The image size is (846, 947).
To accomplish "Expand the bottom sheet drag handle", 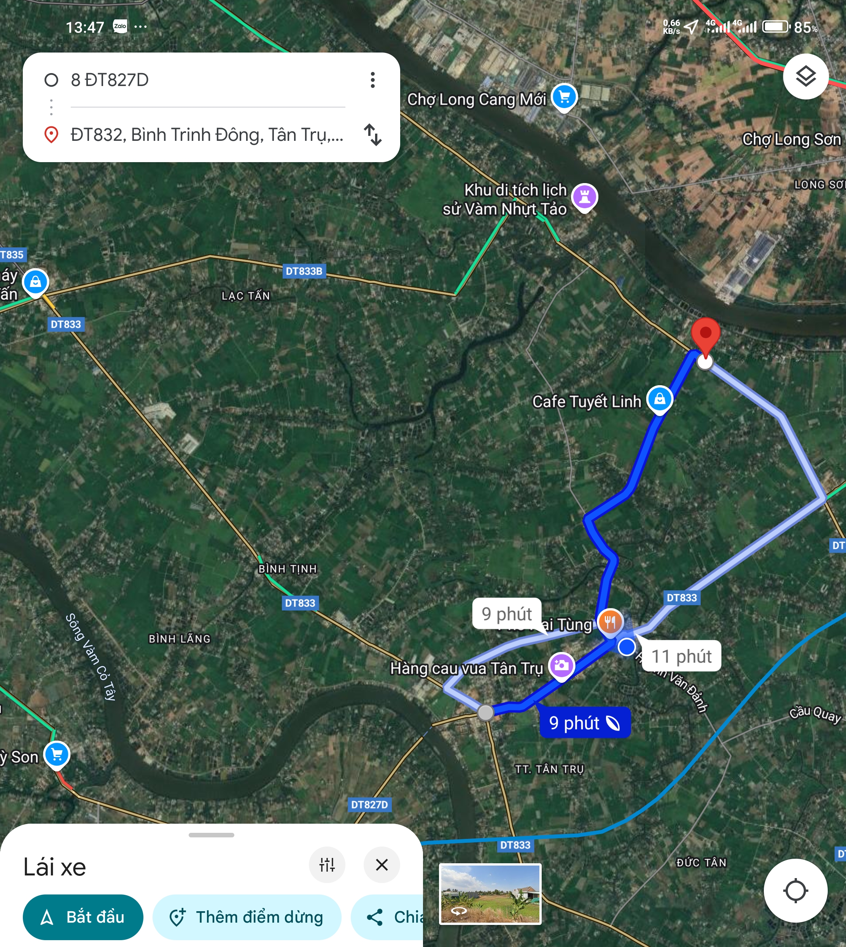I will pyautogui.click(x=211, y=835).
